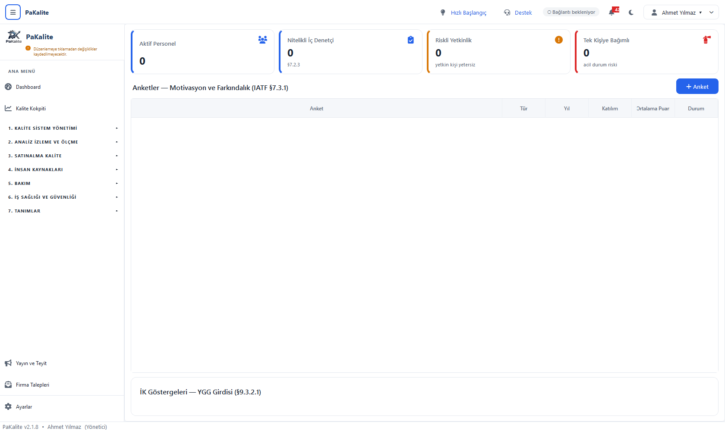This screenshot has width=725, height=431.
Task: Open the Ahmet Yılmaz user dropdown
Action: (681, 12)
